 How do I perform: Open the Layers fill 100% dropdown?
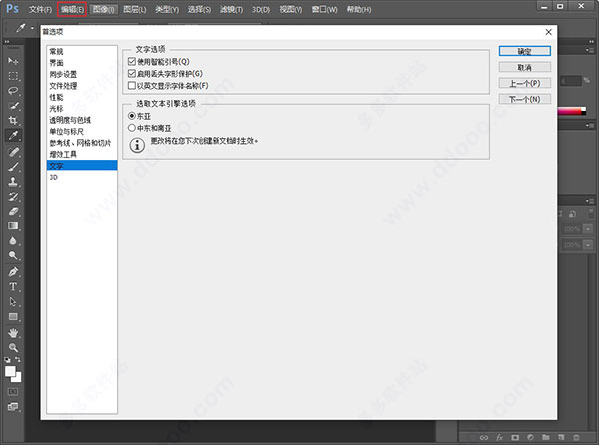tap(588, 245)
